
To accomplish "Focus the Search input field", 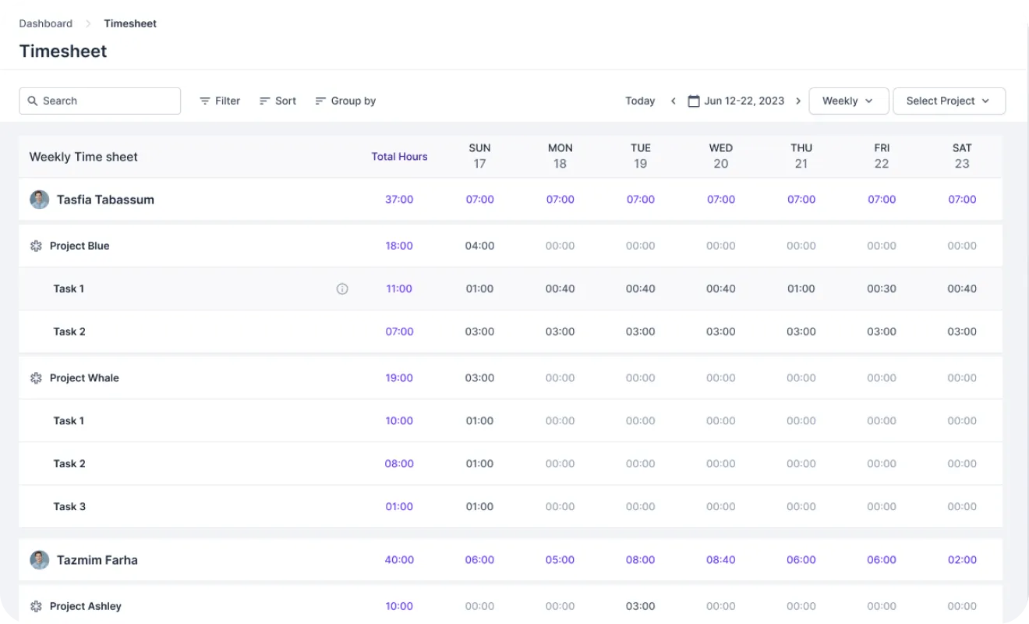I will (x=100, y=101).
